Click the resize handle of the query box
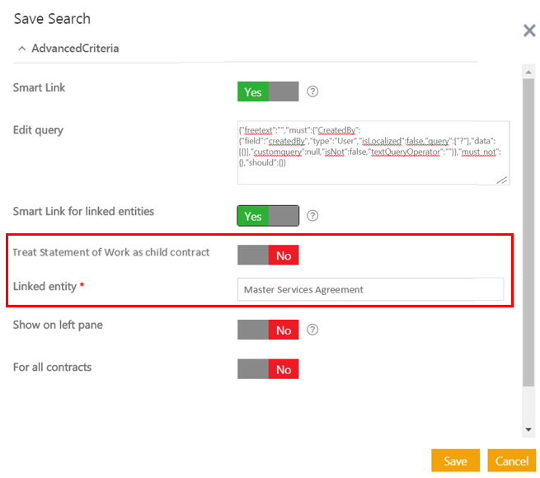Screen dimensions: 540x478 point(501,179)
